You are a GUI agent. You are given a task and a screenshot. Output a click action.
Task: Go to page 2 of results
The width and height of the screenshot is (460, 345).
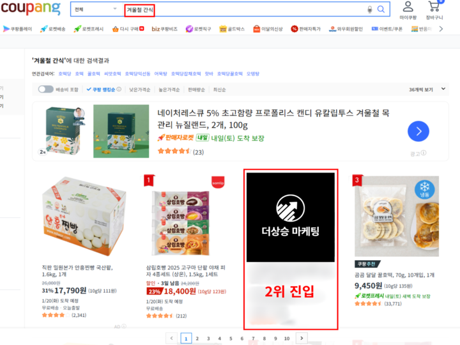(x=197, y=339)
